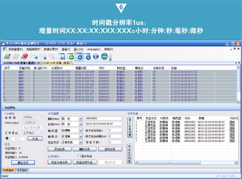Click the grayed device copy icon in toolbar

pyautogui.click(x=16, y=56)
